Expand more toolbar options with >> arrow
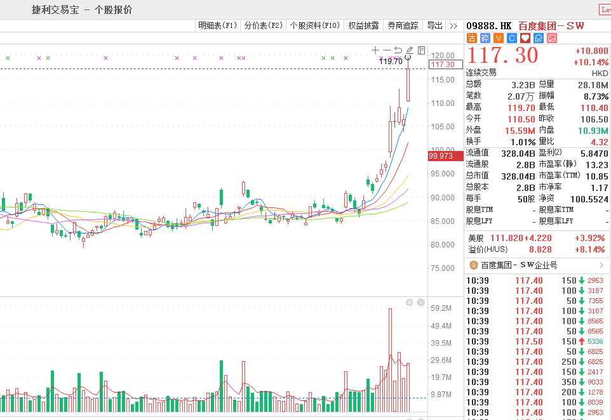Screen dimensions: 611x420 coord(453,26)
